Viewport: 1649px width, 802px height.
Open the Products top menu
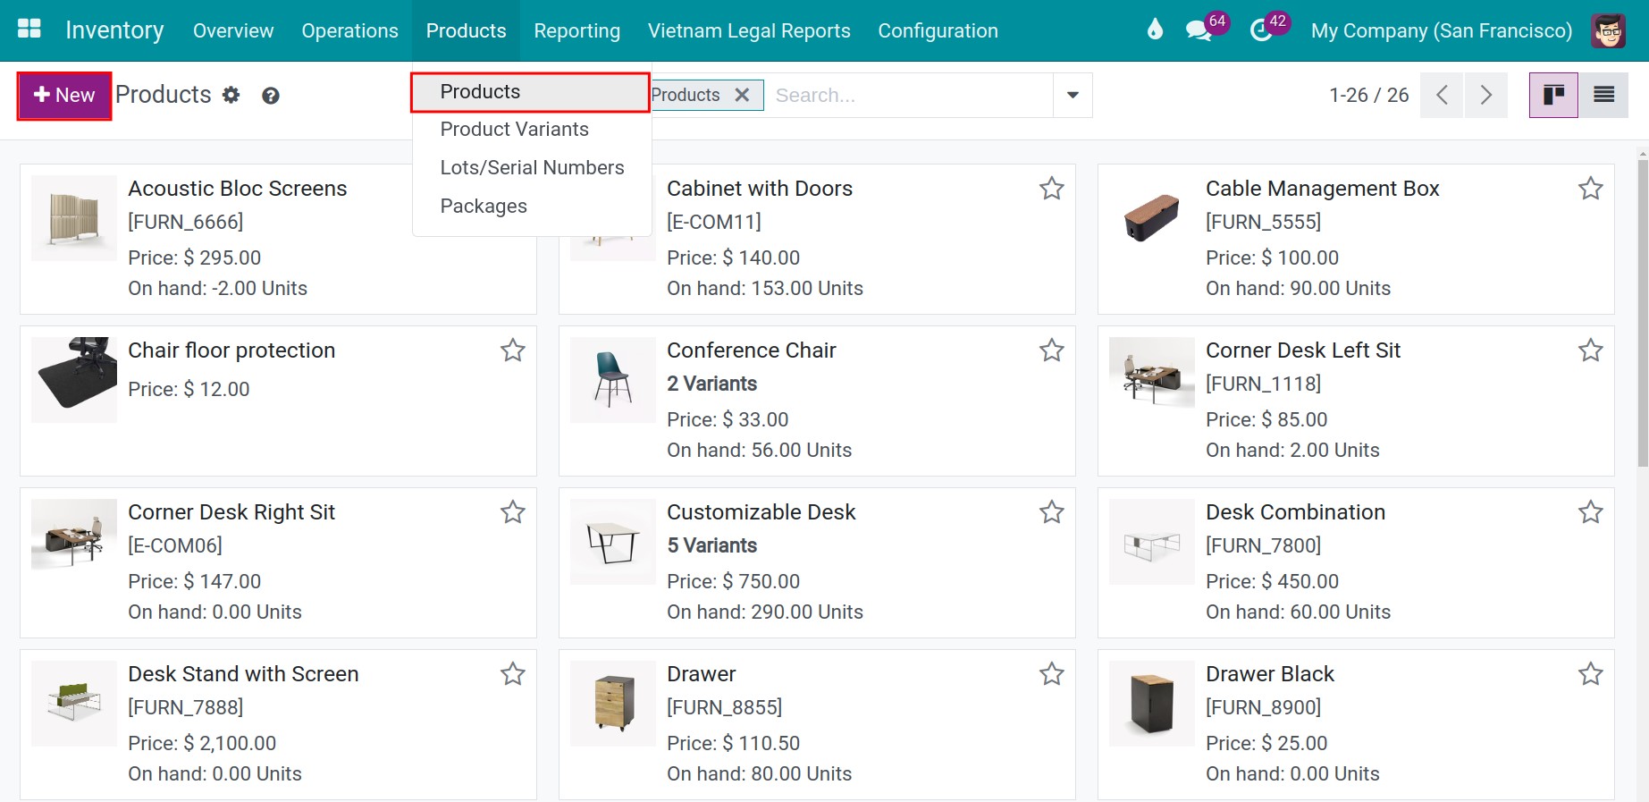click(466, 30)
